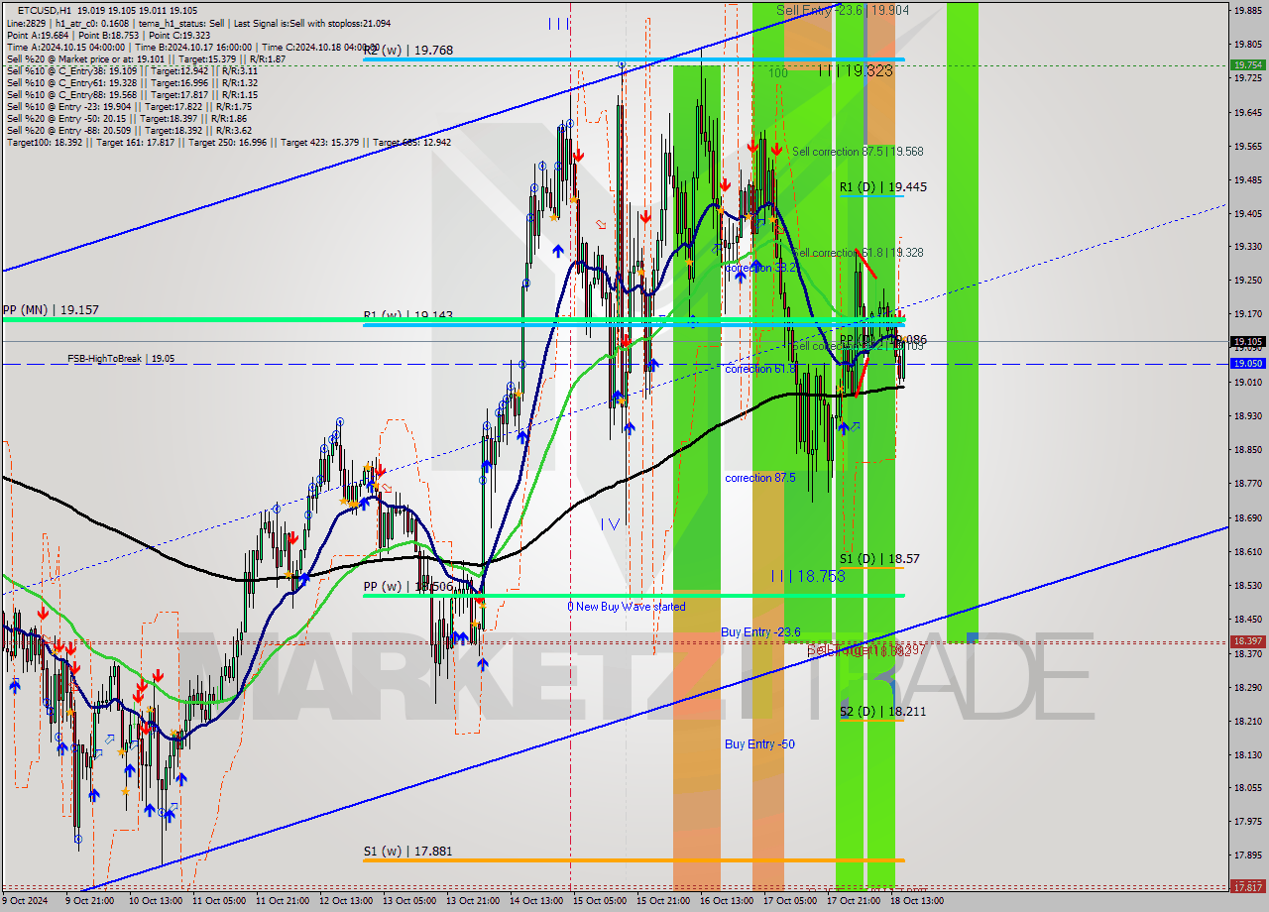This screenshot has height=912, width=1269.
Task: Click the 19.405 price axis tick
Action: click(x=1247, y=213)
